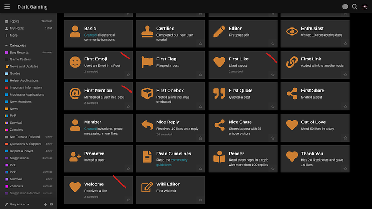Image resolution: width=372 pixels, height=209 pixels.
Task: Click the Member badge person icon
Action: (75, 125)
